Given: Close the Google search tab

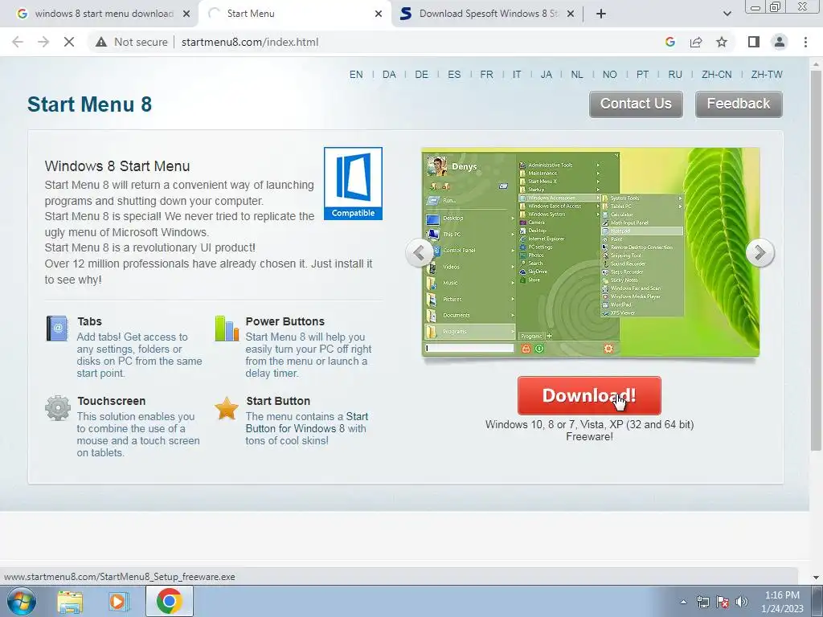Looking at the screenshot, I should pos(186,14).
